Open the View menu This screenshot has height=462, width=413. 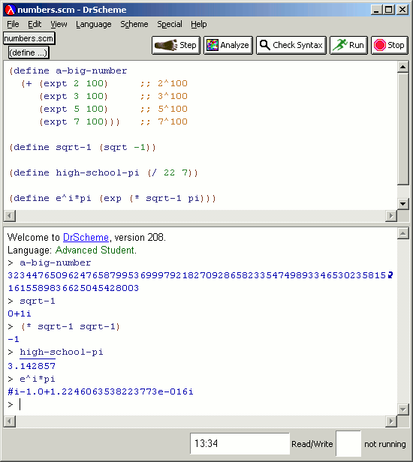click(x=59, y=24)
